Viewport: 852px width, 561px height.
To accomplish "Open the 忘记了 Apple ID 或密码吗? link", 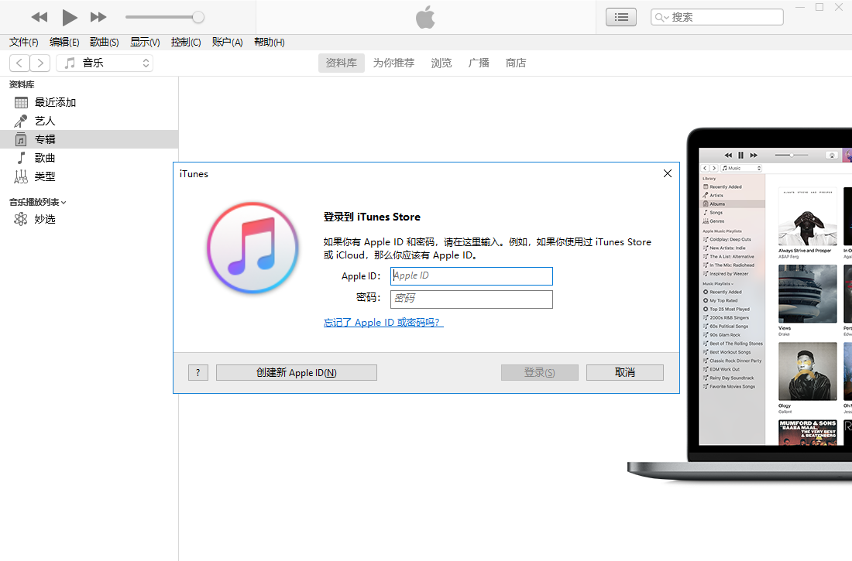I will coord(383,323).
